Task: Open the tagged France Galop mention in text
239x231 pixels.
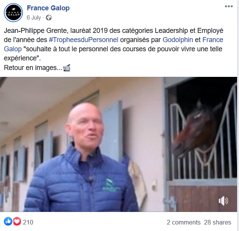Action: [x=213, y=40]
